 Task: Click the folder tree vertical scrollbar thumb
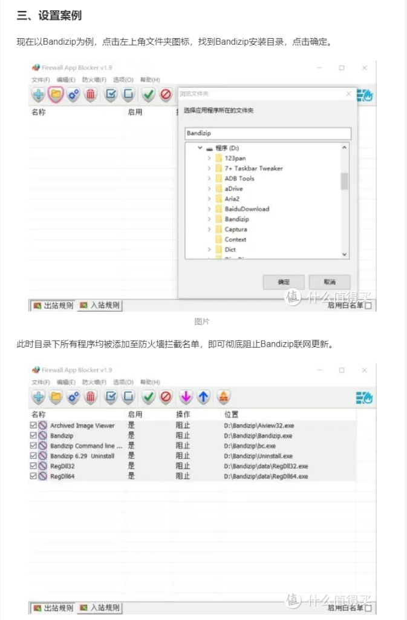344,181
